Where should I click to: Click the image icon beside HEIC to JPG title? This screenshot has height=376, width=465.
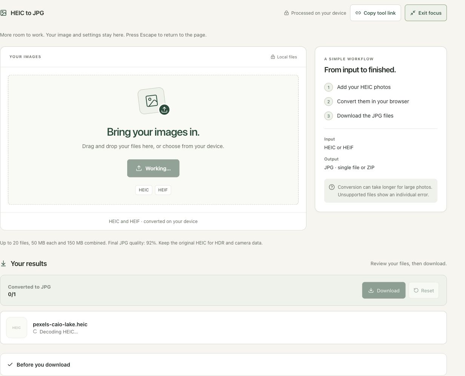click(3, 13)
